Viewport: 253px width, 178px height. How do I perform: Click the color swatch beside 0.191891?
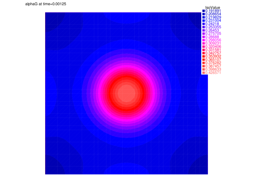[x=204, y=11]
